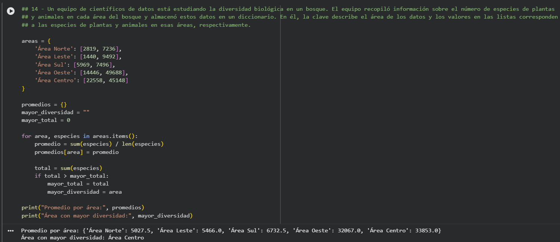Image resolution: width=560 pixels, height=242 pixels.
Task: Click the 'if total > mayor_total:' line
Action: click(71, 176)
